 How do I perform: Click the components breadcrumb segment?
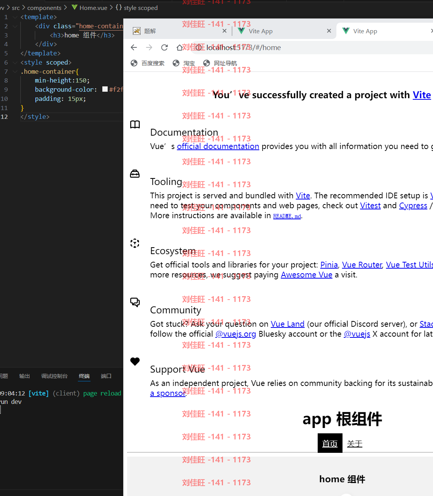[x=44, y=8]
